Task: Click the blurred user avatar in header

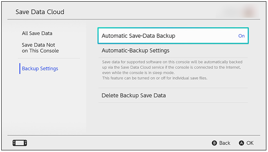Action: click(x=249, y=11)
